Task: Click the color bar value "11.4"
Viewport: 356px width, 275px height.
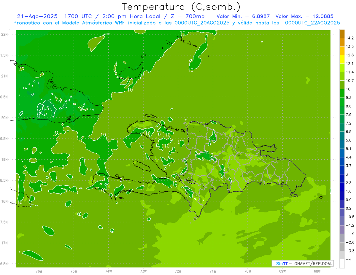Action: click(x=350, y=72)
